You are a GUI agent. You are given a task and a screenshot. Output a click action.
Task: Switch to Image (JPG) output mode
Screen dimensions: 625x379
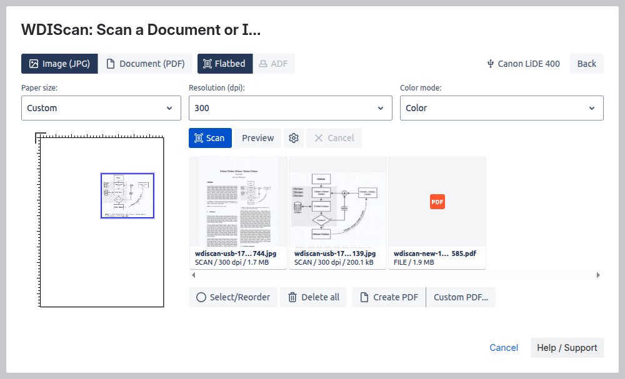(x=59, y=64)
